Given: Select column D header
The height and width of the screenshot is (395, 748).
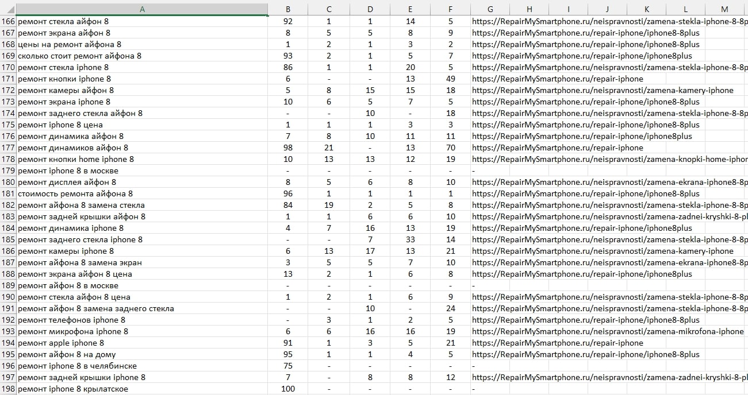Looking at the screenshot, I should pos(370,9).
